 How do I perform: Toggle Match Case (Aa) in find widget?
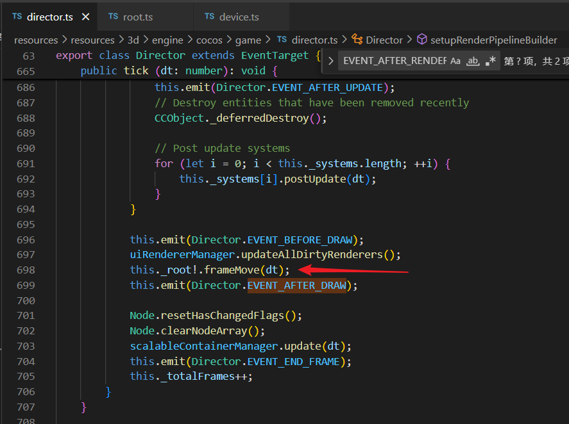tap(455, 61)
